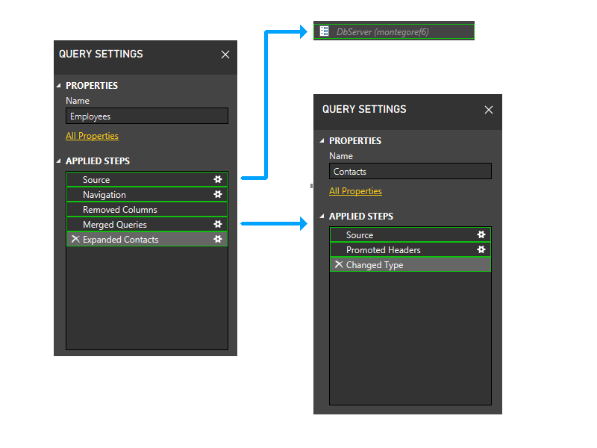Open Source step gear in Contacts query

[482, 234]
